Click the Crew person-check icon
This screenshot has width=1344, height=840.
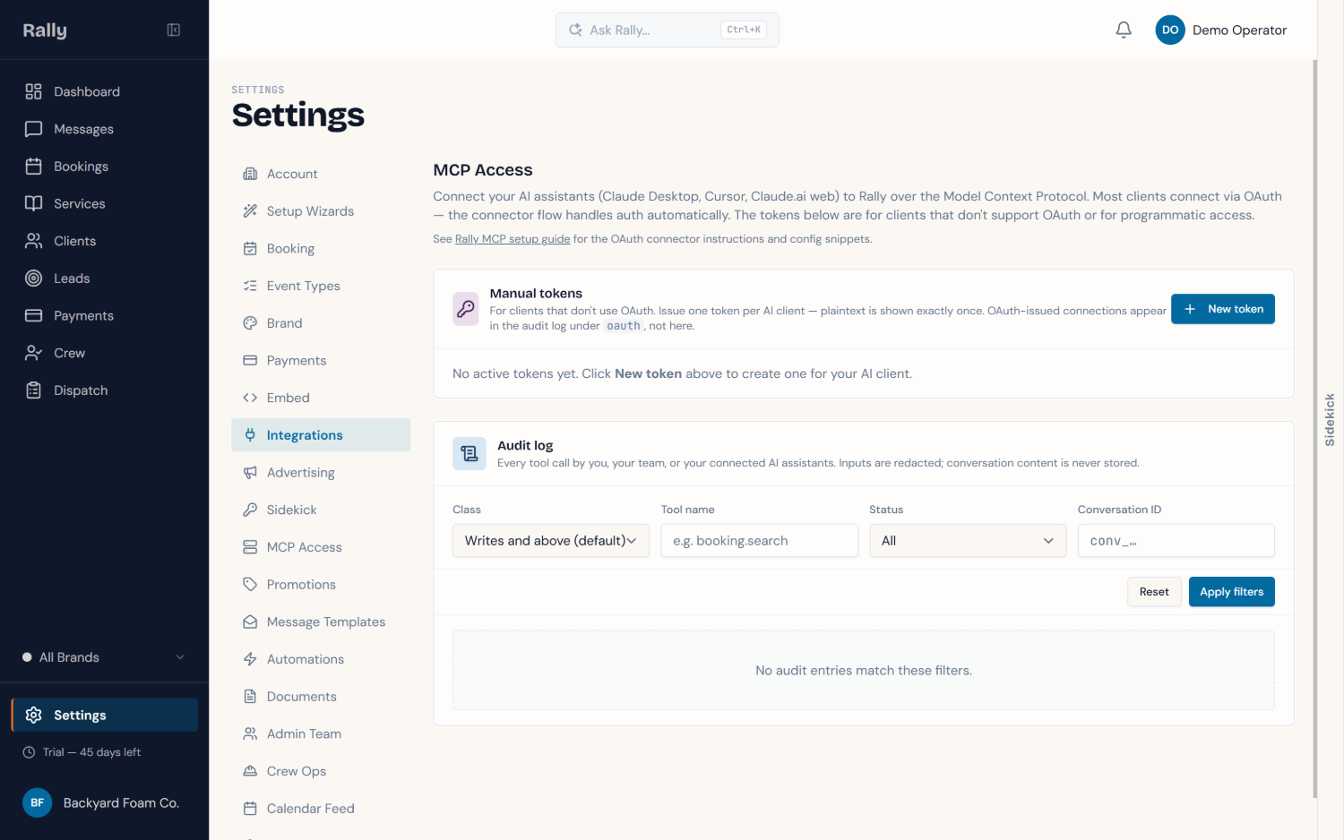33,353
